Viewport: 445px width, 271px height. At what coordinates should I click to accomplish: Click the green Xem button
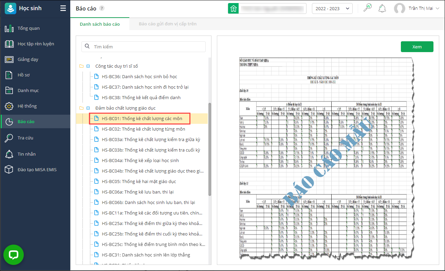point(417,47)
